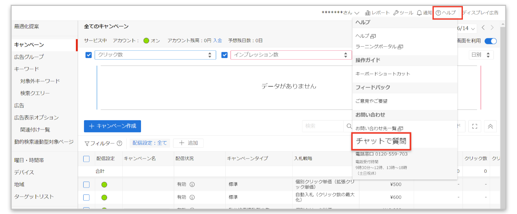The image size is (517, 214).
Task: Click the ヘルプ question mark icon
Action: [438, 13]
